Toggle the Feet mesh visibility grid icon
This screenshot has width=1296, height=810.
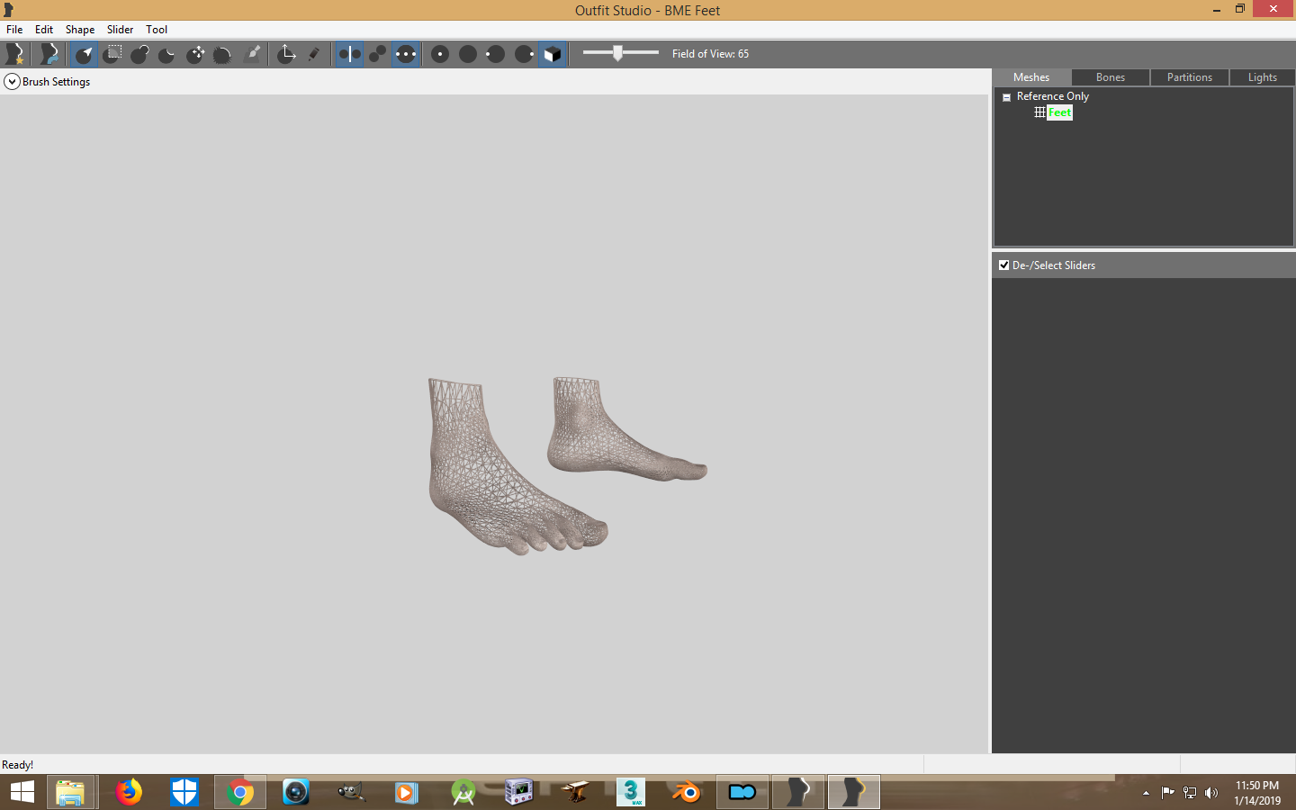pos(1039,112)
